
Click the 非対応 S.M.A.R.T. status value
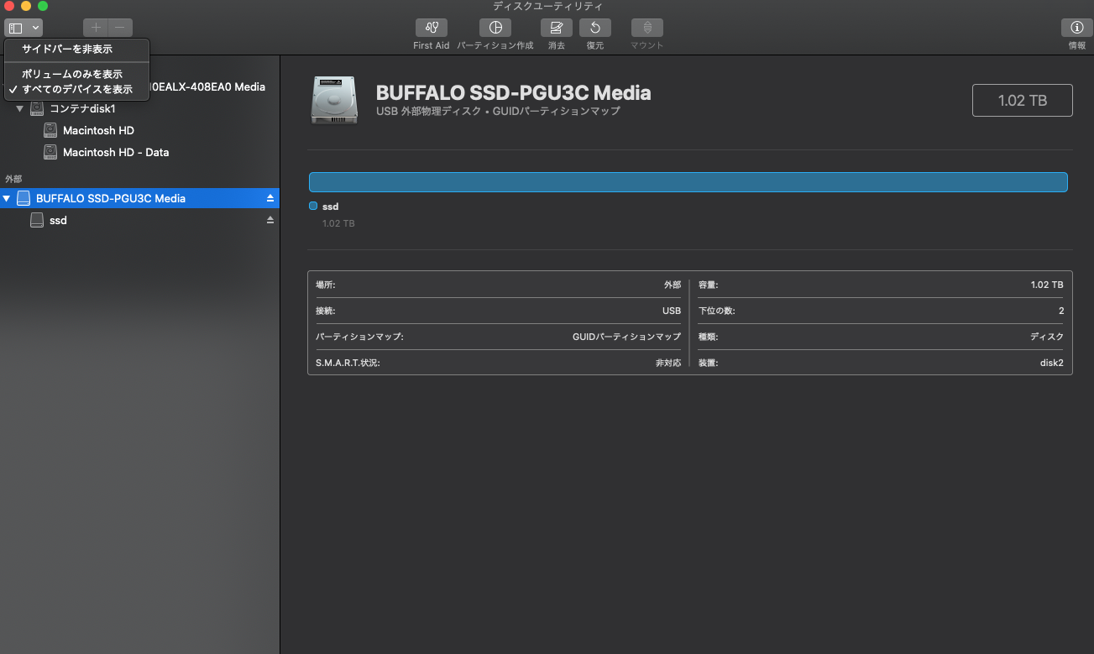(x=668, y=363)
